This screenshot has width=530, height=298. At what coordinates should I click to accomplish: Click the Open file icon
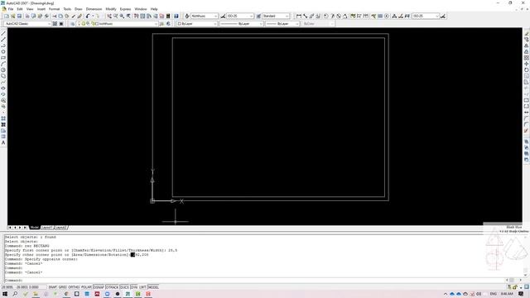click(x=13, y=16)
